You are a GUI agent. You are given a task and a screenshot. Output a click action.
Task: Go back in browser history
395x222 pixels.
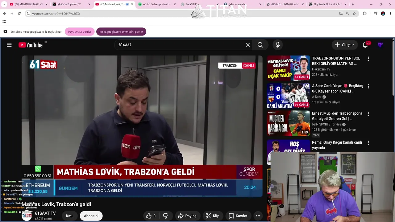click(x=4, y=14)
